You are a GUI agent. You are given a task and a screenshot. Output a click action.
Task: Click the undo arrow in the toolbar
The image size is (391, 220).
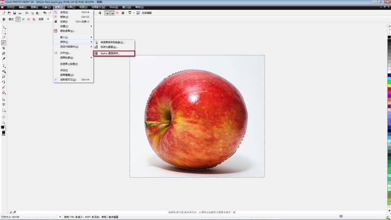point(44,13)
